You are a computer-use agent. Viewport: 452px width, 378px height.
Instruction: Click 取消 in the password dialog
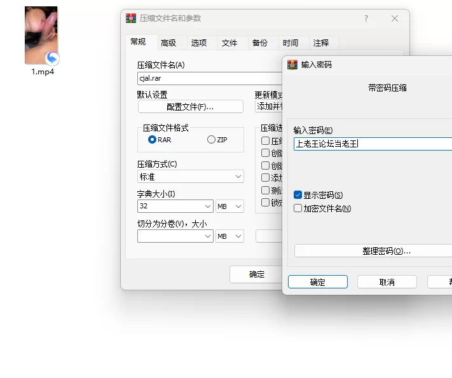(x=387, y=282)
